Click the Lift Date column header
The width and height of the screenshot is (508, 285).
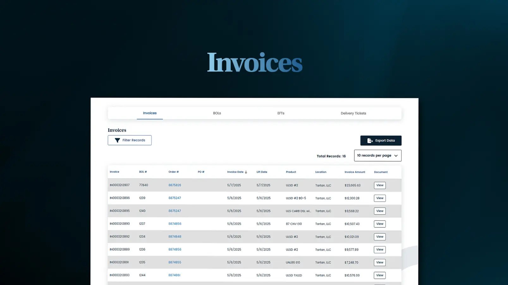[x=262, y=172]
